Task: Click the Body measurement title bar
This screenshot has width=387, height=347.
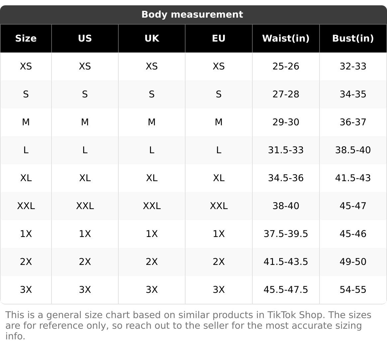Action: pyautogui.click(x=192, y=15)
